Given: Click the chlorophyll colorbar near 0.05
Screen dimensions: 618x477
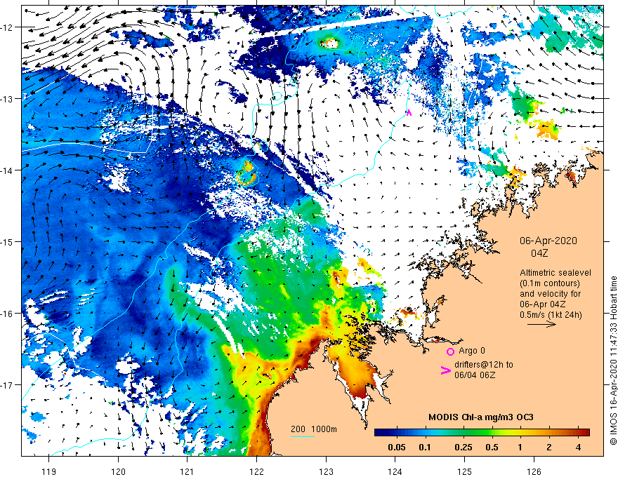Looking at the screenshot, I should pyautogui.click(x=397, y=433).
